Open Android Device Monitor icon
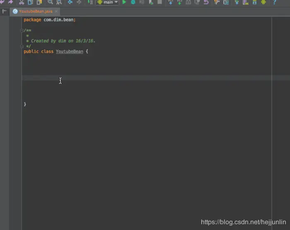 [x=263, y=2]
